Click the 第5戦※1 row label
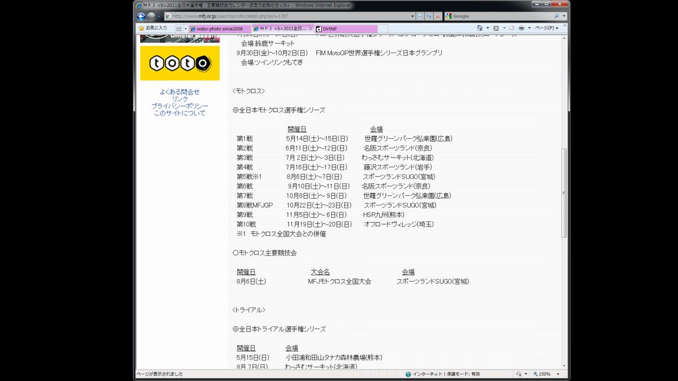This screenshot has width=678, height=381. [249, 177]
